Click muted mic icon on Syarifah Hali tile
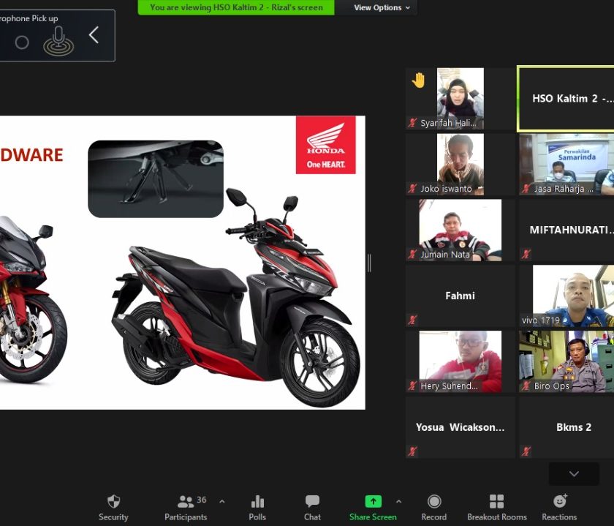The height and width of the screenshot is (526, 614). click(412, 123)
